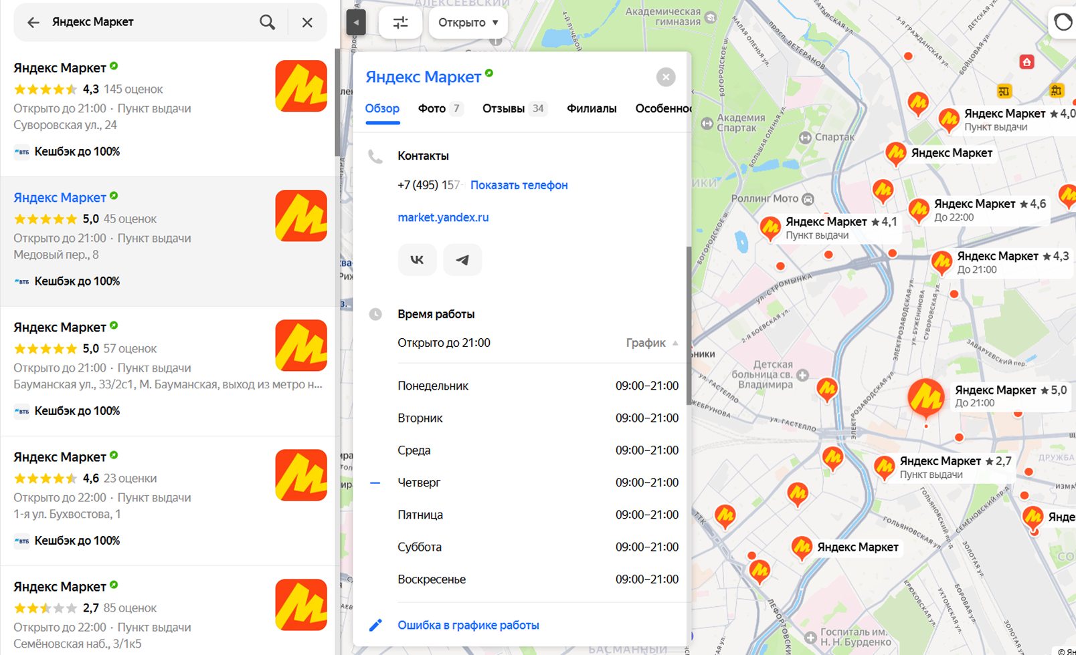This screenshot has height=655, width=1076.
Task: Click the results list scrollbar
Action: pos(337,102)
